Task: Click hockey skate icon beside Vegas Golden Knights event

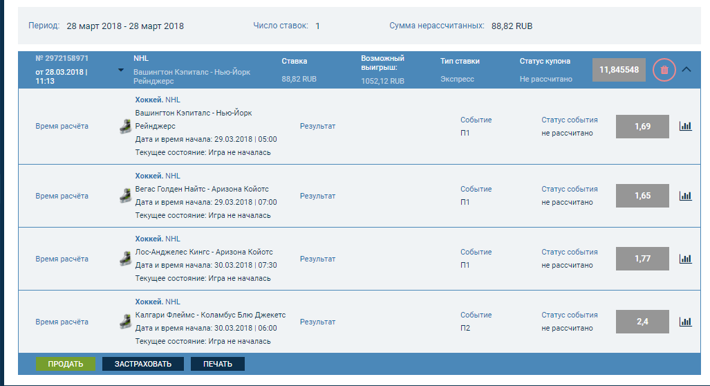Action: point(125,196)
